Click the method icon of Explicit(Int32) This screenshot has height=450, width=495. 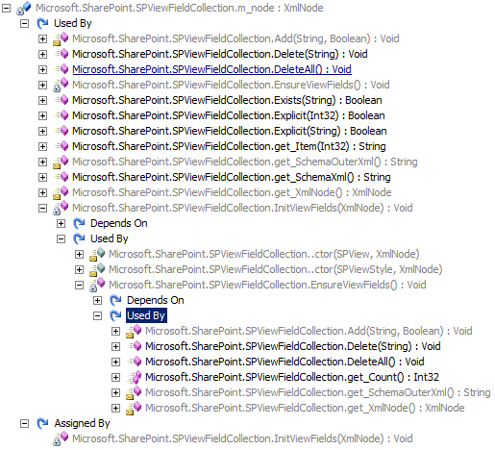point(62,115)
